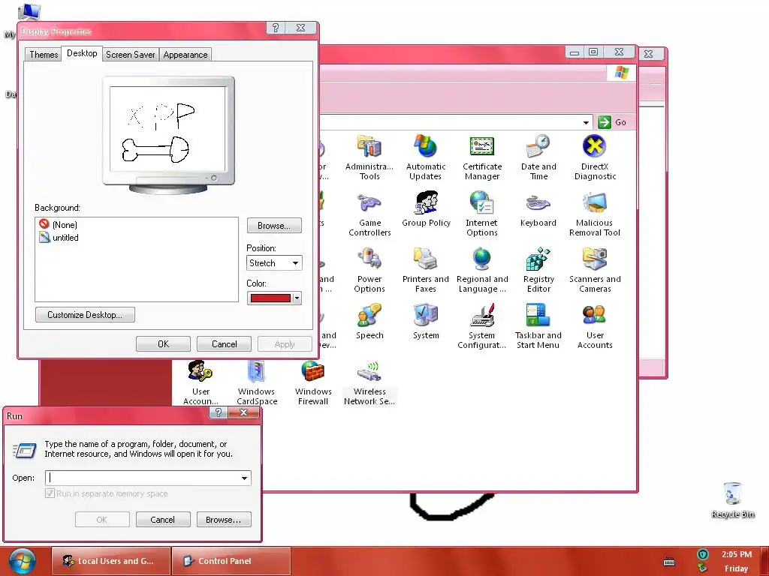Open Windows CardSpace icon

pyautogui.click(x=257, y=382)
